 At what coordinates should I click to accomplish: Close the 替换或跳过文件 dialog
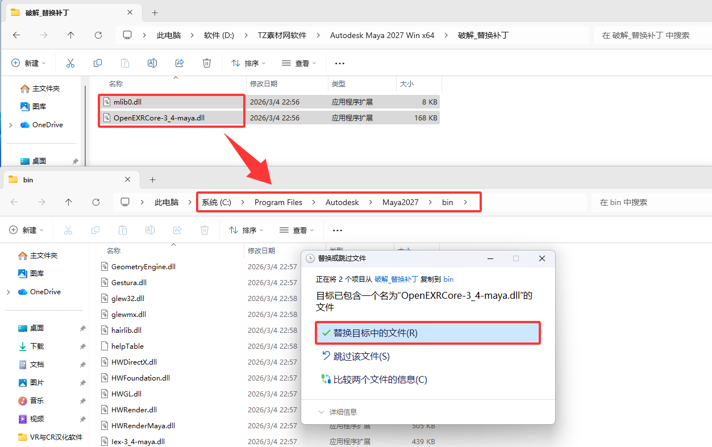[542, 258]
